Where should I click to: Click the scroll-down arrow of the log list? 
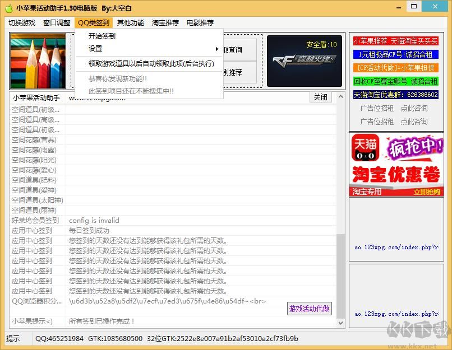point(340,323)
